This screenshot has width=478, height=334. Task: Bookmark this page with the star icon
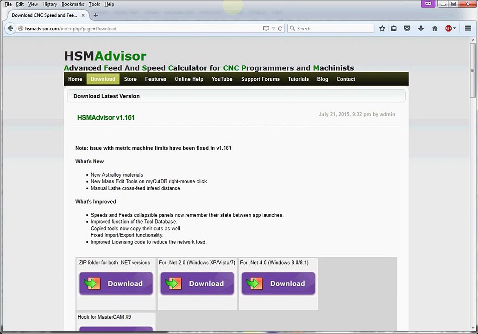382,28
